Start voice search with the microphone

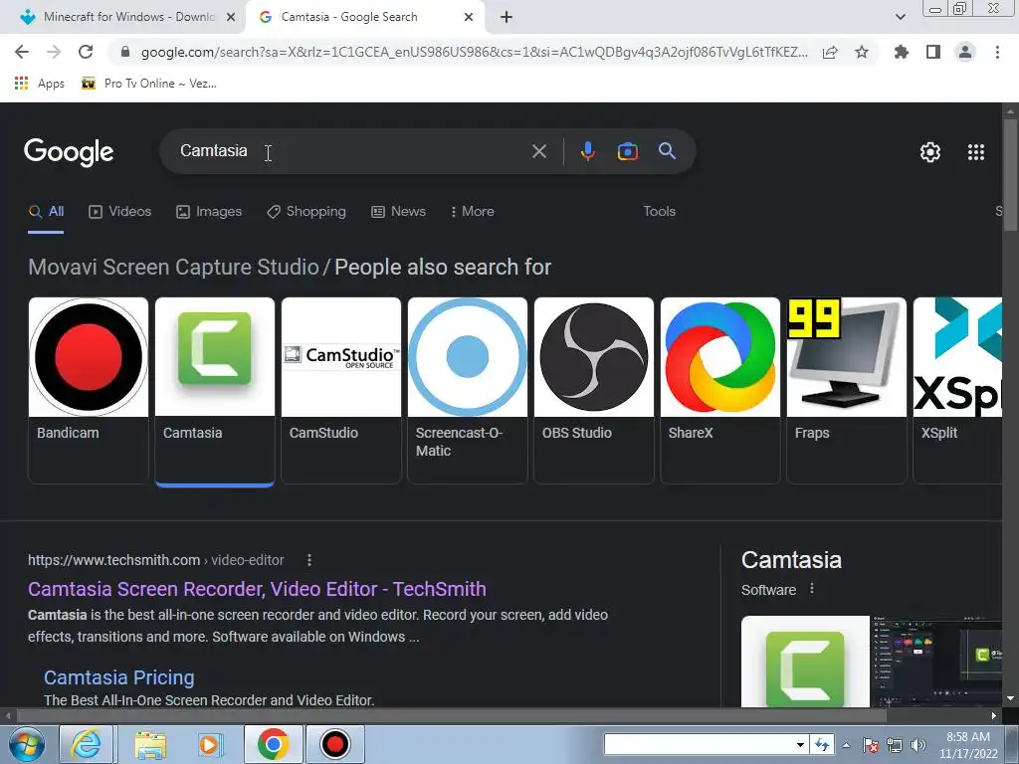587,151
